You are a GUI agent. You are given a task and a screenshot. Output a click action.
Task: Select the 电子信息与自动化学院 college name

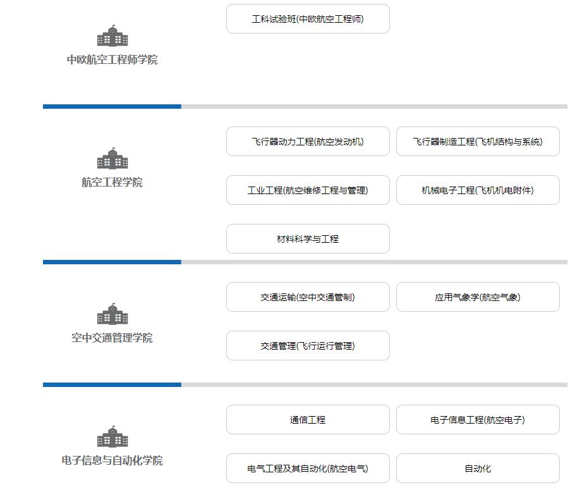(112, 460)
